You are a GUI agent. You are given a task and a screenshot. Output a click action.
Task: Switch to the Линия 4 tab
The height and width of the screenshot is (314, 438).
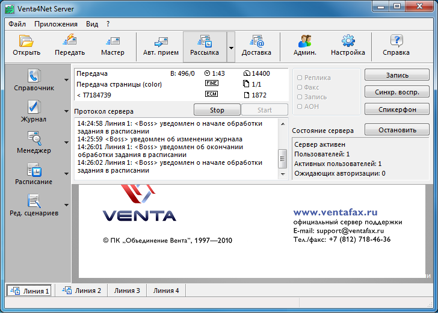tap(166, 291)
